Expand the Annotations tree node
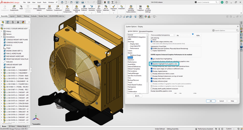This screenshot has height=130, width=243. click(x=2, y=37)
